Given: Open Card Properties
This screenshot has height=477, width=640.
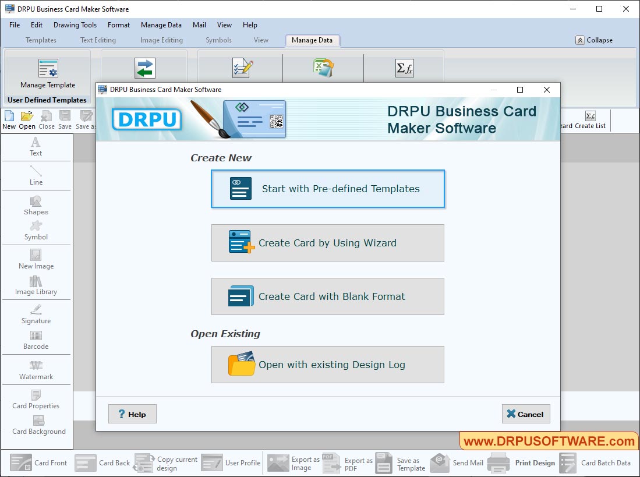Looking at the screenshot, I should click(x=36, y=400).
